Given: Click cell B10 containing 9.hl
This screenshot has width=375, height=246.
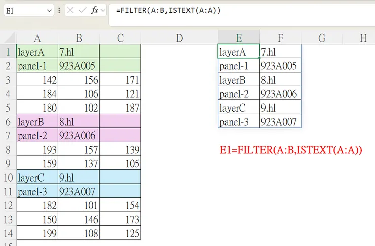Looking at the screenshot, I should tap(79, 178).
